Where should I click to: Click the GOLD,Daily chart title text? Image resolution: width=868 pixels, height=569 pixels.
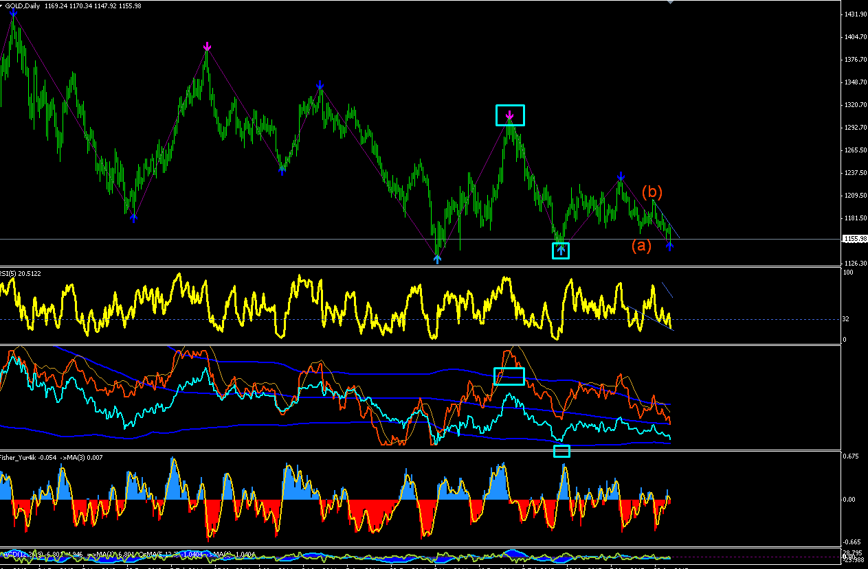click(x=25, y=5)
